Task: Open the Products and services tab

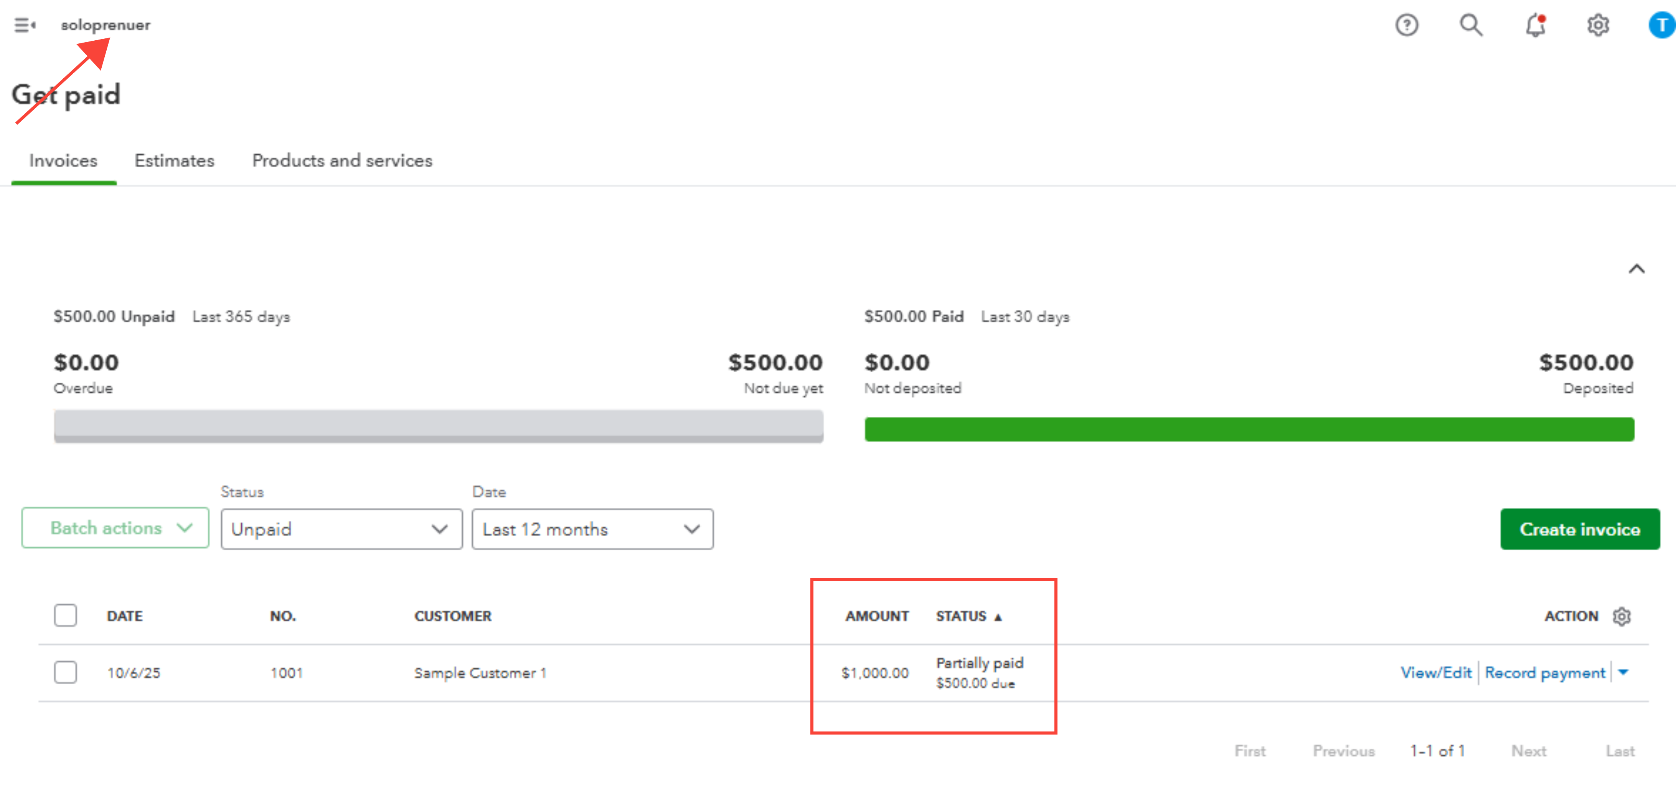Action: (342, 161)
